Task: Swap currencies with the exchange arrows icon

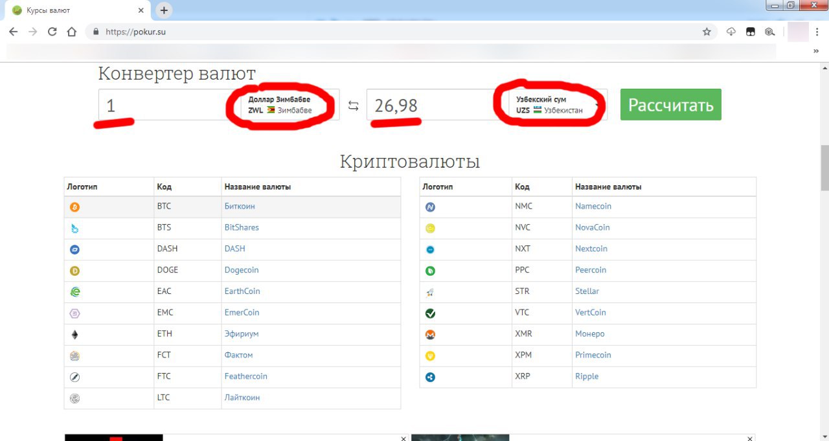Action: point(353,106)
